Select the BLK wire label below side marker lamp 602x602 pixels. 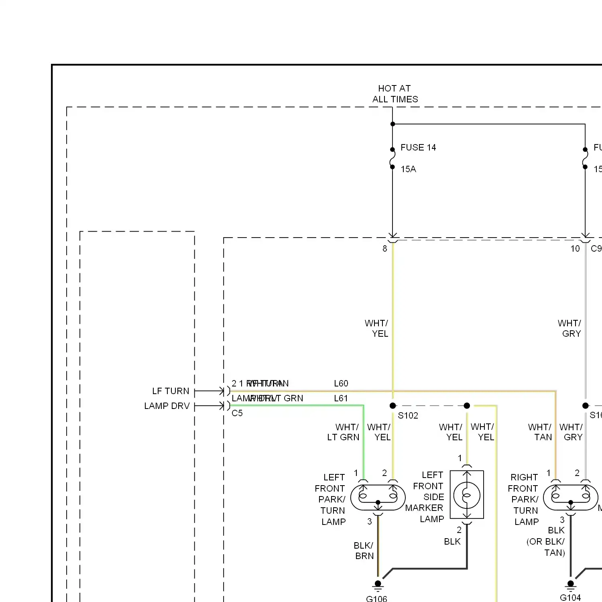[452, 542]
